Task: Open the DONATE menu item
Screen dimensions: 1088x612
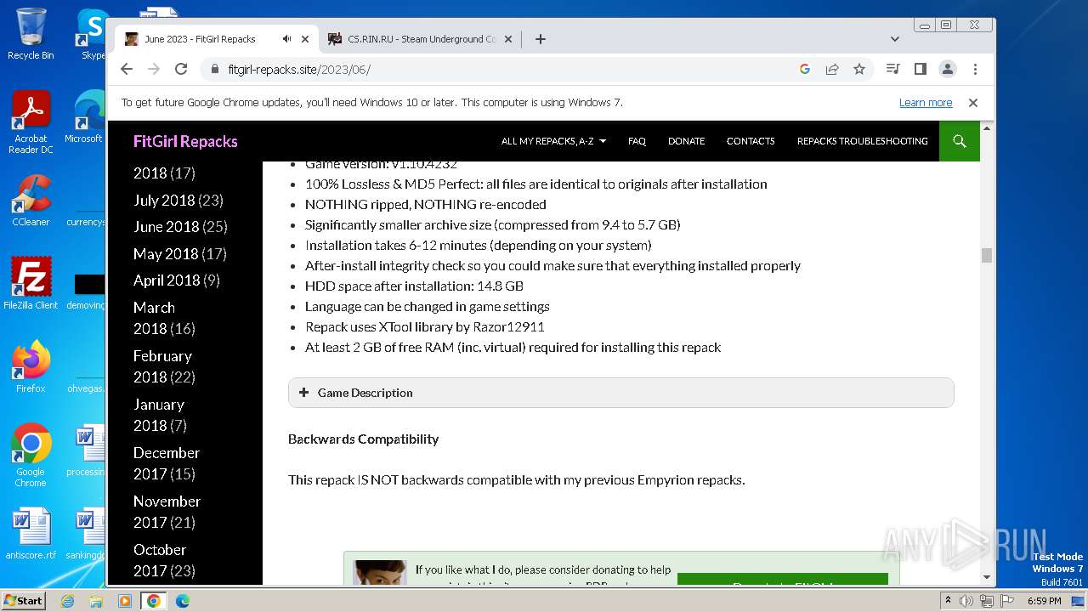Action: (686, 141)
